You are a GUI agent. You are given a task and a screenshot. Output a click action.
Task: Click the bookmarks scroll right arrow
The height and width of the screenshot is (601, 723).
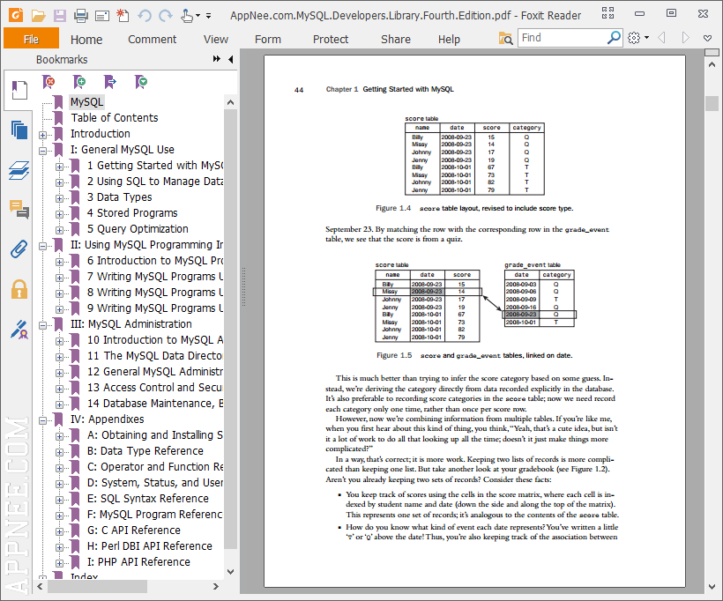216,587
